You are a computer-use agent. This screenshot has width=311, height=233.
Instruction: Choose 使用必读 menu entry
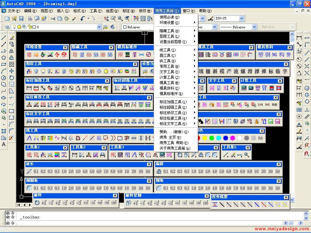[x=176, y=17]
